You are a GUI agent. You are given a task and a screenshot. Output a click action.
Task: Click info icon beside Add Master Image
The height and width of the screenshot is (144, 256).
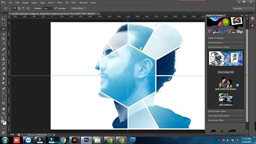237,85
